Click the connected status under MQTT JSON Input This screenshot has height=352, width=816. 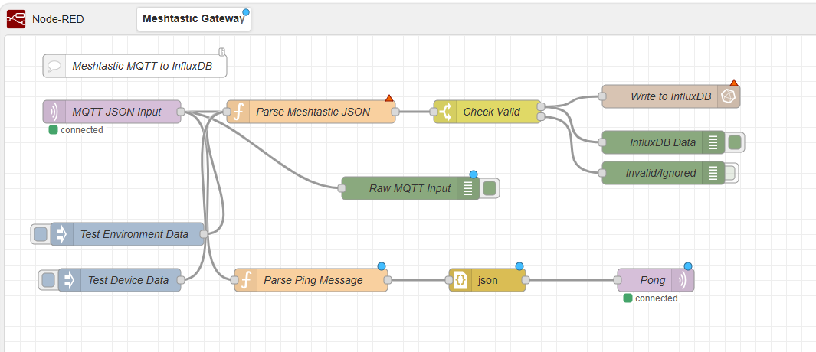[76, 130]
